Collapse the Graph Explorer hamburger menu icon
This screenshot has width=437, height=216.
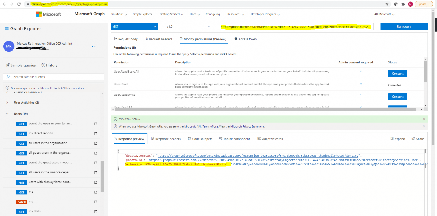pos(7,29)
